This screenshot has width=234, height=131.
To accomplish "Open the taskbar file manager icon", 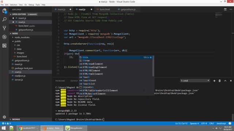I will pyautogui.click(x=11, y=128).
